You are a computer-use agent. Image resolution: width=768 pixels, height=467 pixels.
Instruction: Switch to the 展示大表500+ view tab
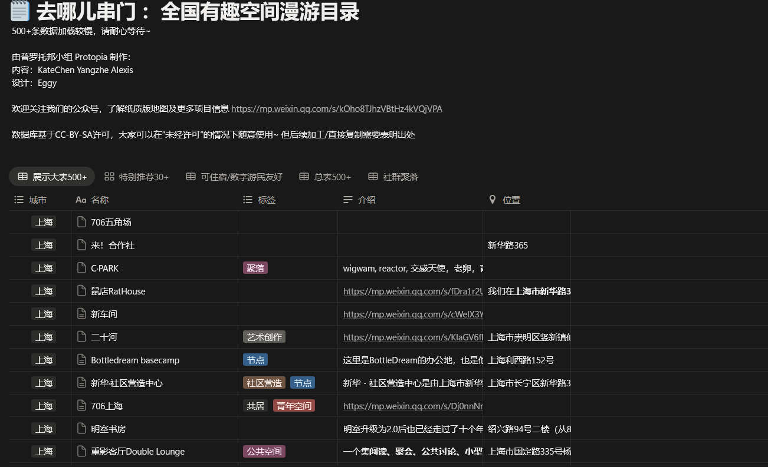(x=52, y=177)
